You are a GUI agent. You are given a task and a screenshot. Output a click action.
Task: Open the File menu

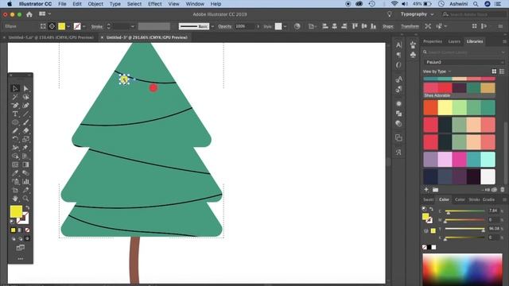[x=62, y=4]
